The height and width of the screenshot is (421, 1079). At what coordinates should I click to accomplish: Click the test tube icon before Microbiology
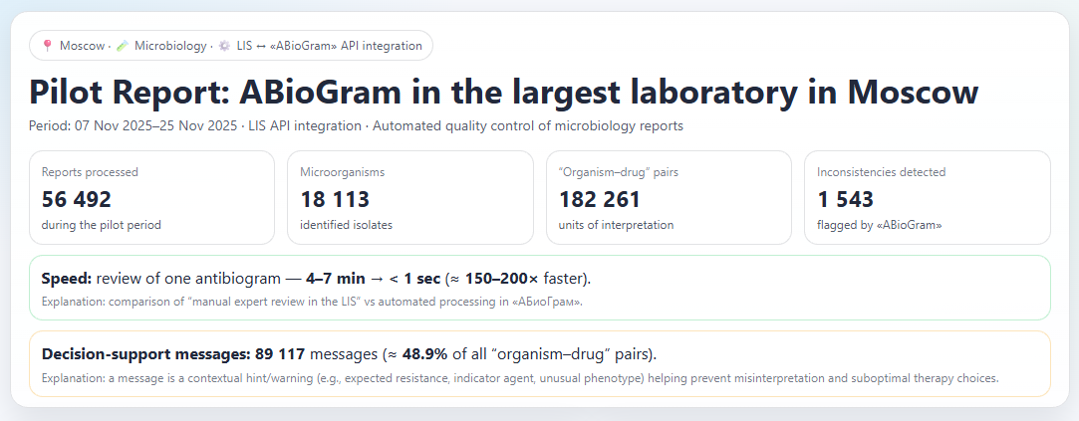click(122, 46)
